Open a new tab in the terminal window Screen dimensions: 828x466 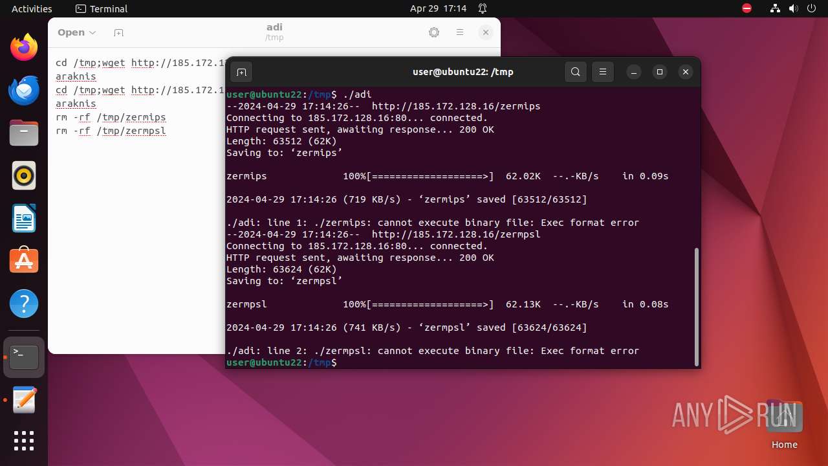(241, 72)
